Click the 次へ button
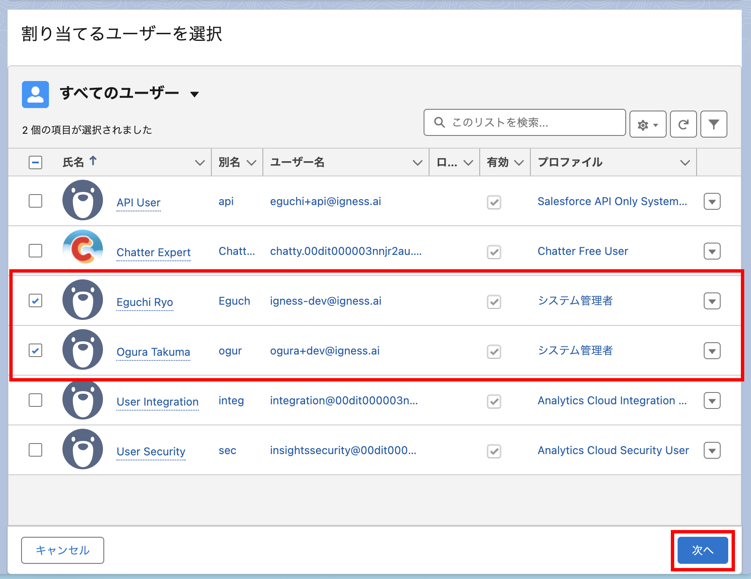This screenshot has width=751, height=579. 702,550
